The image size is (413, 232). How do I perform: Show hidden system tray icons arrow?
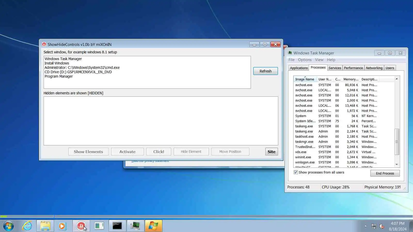(x=366, y=226)
